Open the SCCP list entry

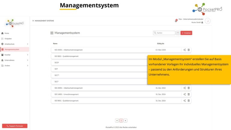pyautogui.click(x=90, y=63)
